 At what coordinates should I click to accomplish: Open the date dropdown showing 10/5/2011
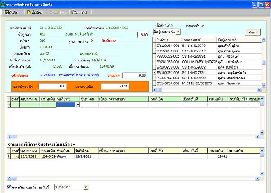coord(85,187)
